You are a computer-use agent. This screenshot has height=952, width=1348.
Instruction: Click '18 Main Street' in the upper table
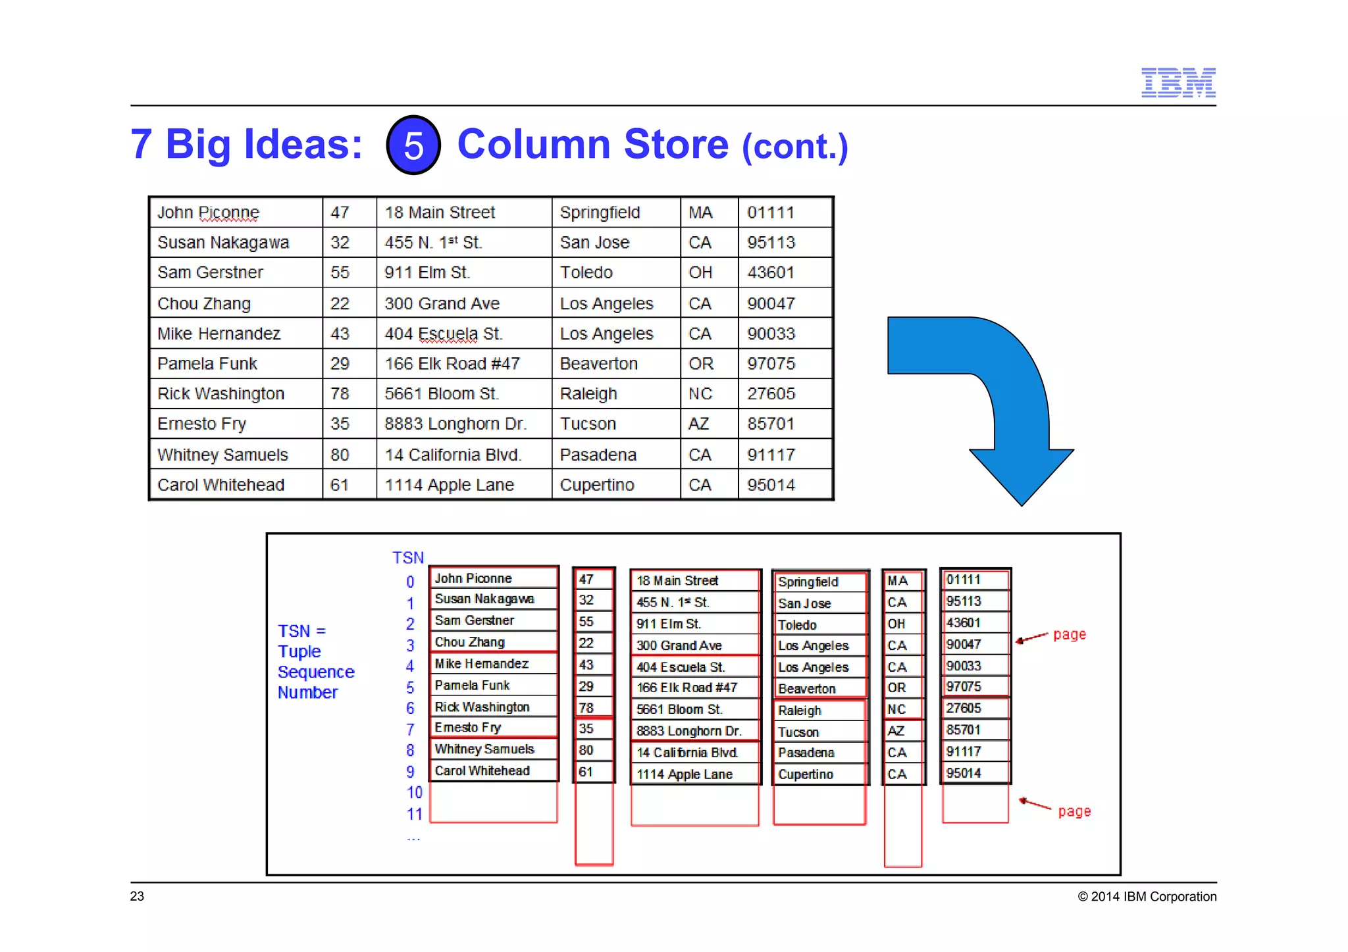(x=440, y=213)
